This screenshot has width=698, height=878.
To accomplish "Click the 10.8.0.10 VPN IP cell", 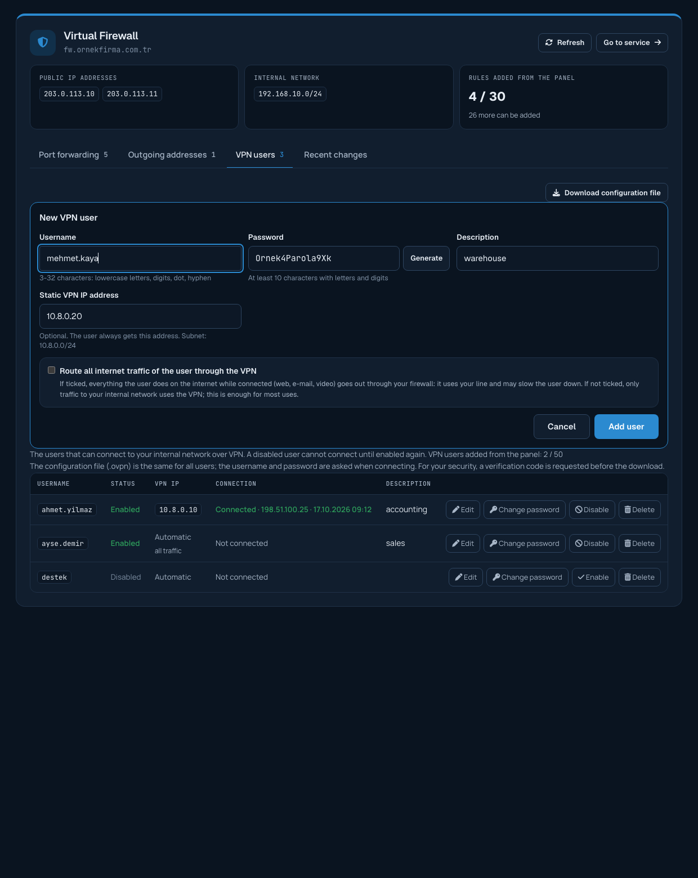I will pyautogui.click(x=178, y=510).
